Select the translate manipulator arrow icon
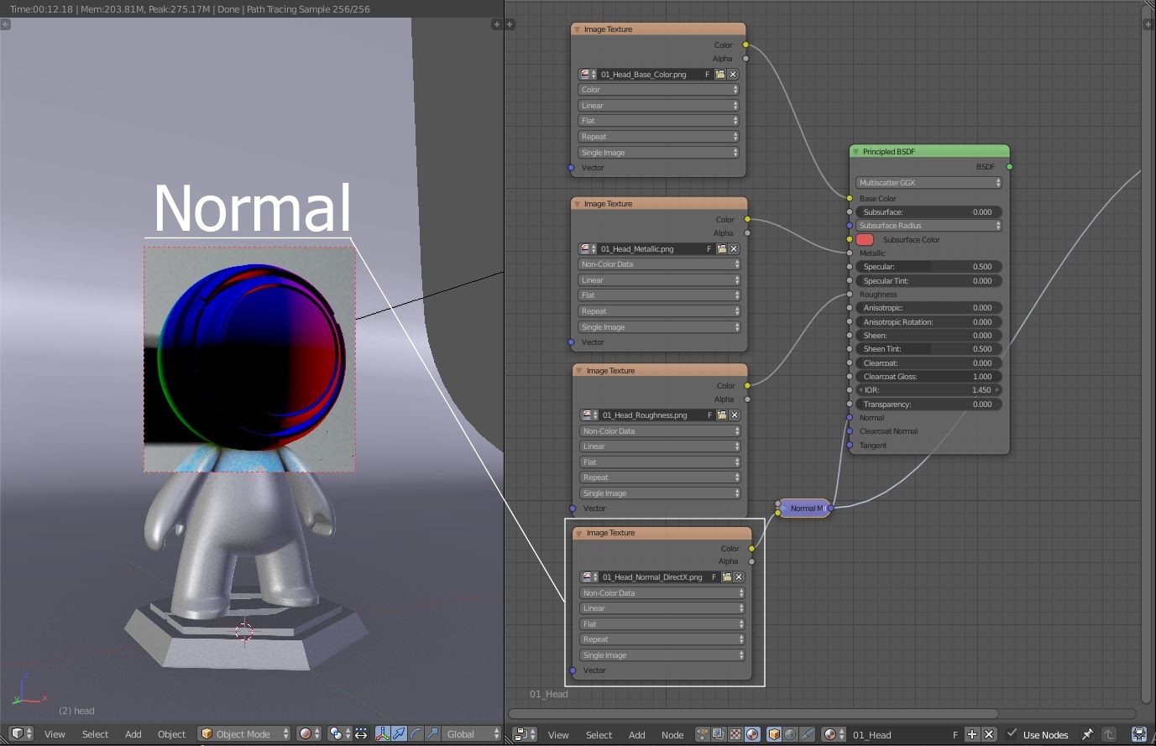Image resolution: width=1156 pixels, height=746 pixels. [x=399, y=733]
